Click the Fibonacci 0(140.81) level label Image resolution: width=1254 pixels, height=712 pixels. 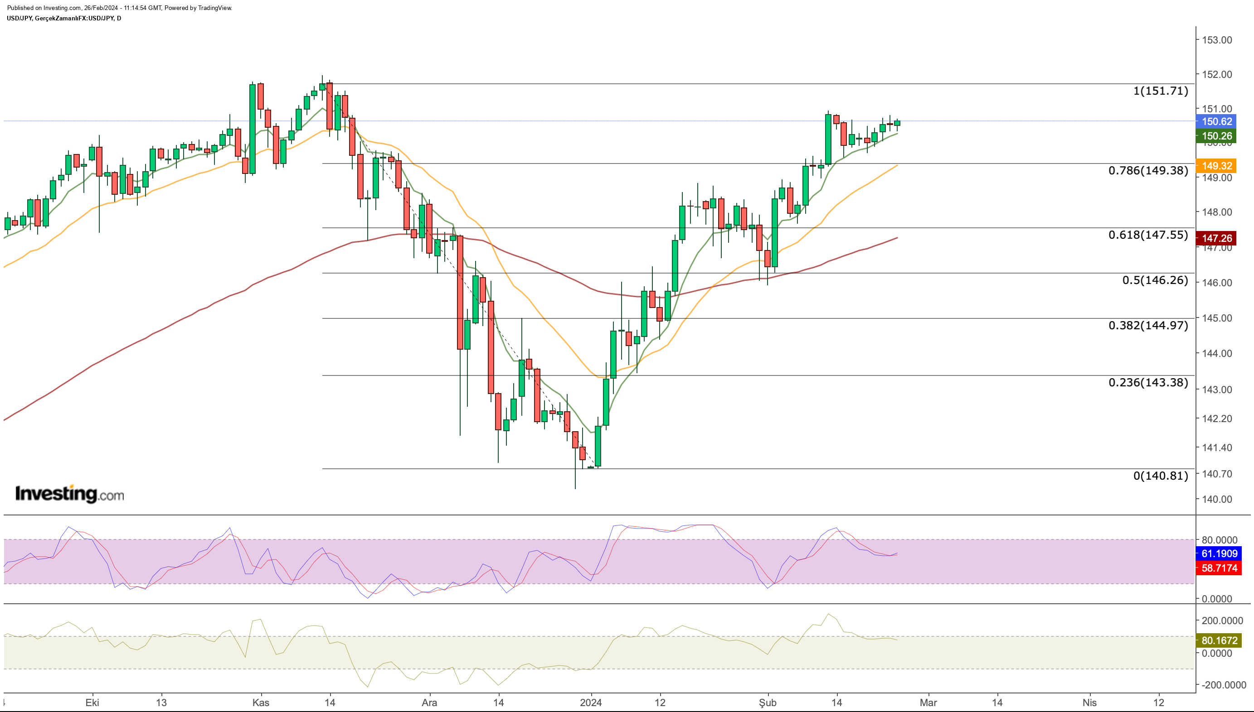click(x=1161, y=475)
